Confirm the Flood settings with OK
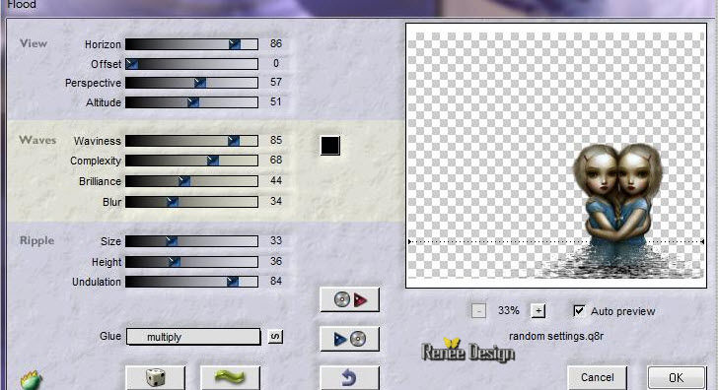This screenshot has width=718, height=390. (676, 377)
